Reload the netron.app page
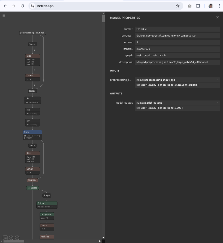223x243 pixels. (22, 6)
